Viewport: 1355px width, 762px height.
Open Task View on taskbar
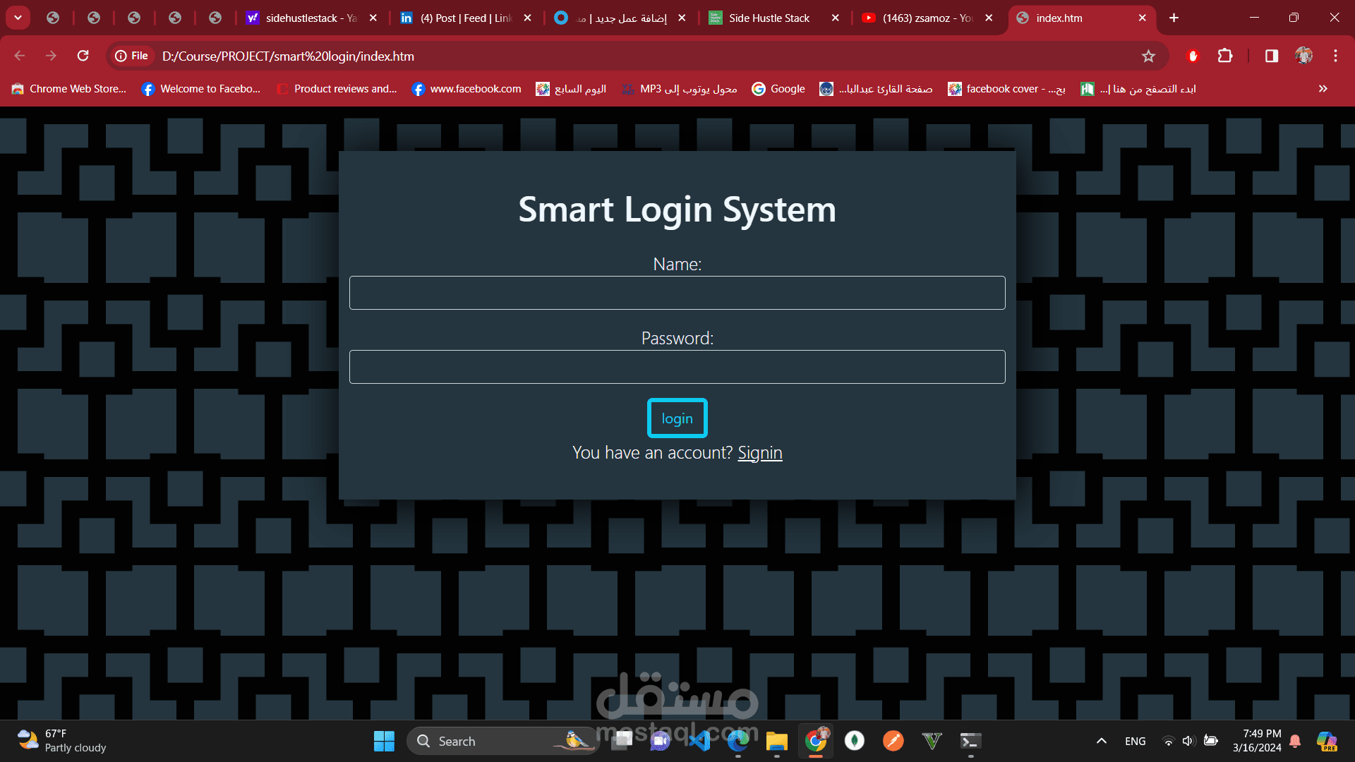622,741
